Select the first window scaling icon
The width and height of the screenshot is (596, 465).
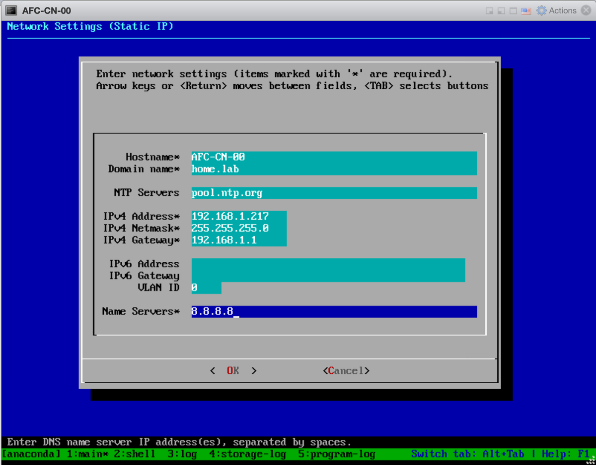pyautogui.click(x=489, y=10)
